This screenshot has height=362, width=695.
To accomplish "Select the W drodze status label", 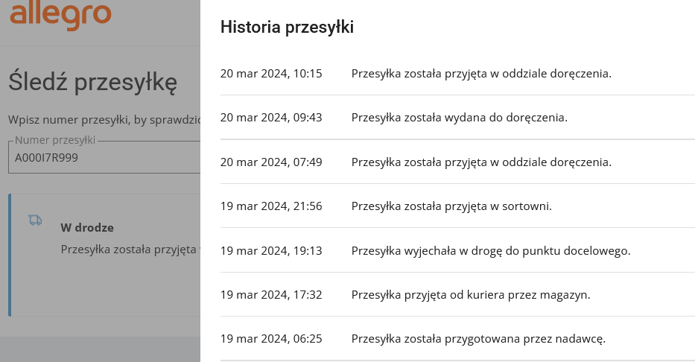I will tap(87, 227).
